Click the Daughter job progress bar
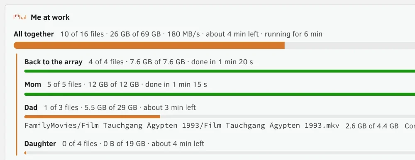Image resolution: width=415 pixels, height=160 pixels. click(220, 153)
